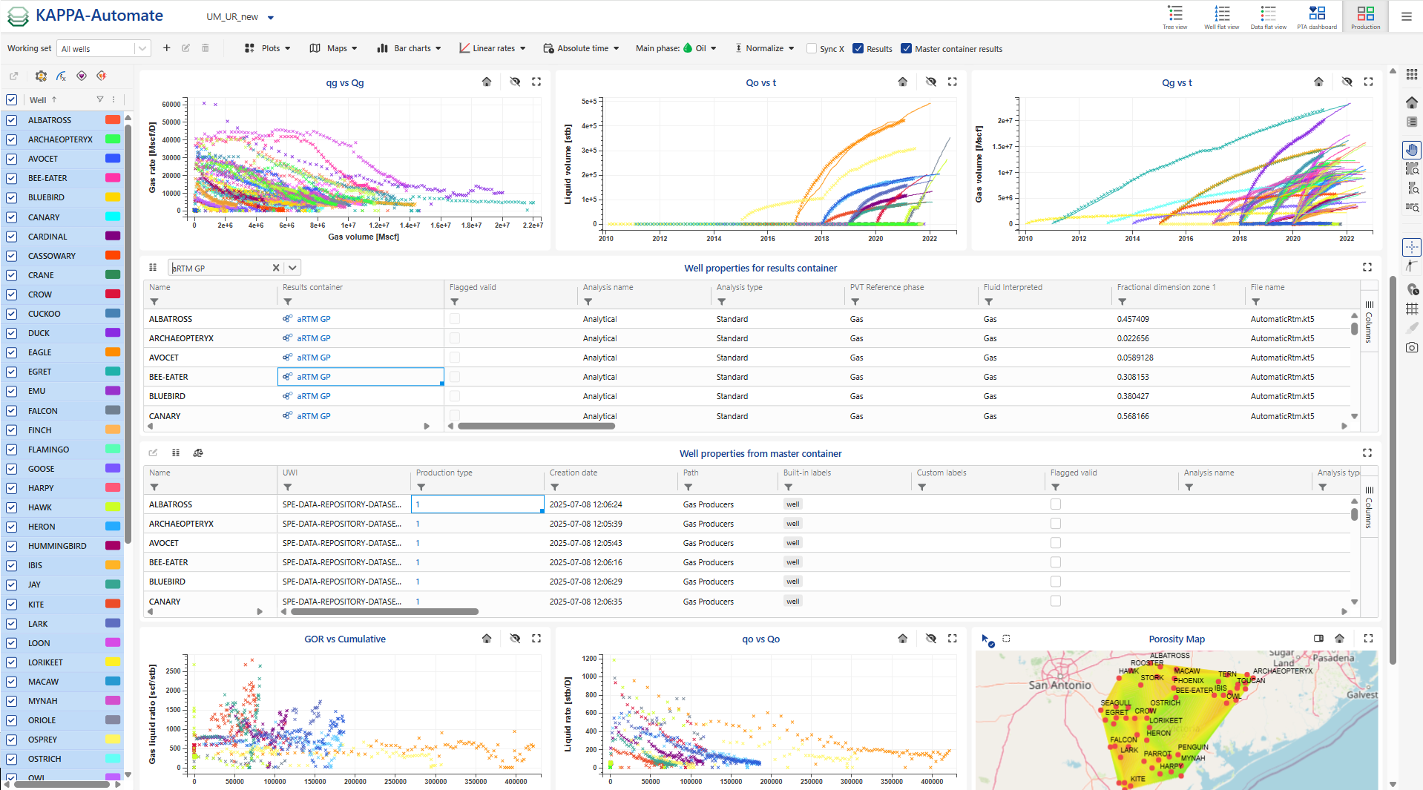
Task: Uncheck Master container results
Action: pos(906,48)
